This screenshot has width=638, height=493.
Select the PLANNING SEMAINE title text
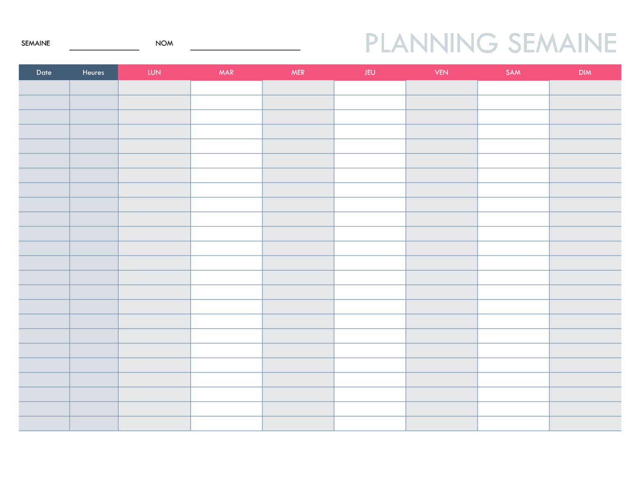coord(491,44)
